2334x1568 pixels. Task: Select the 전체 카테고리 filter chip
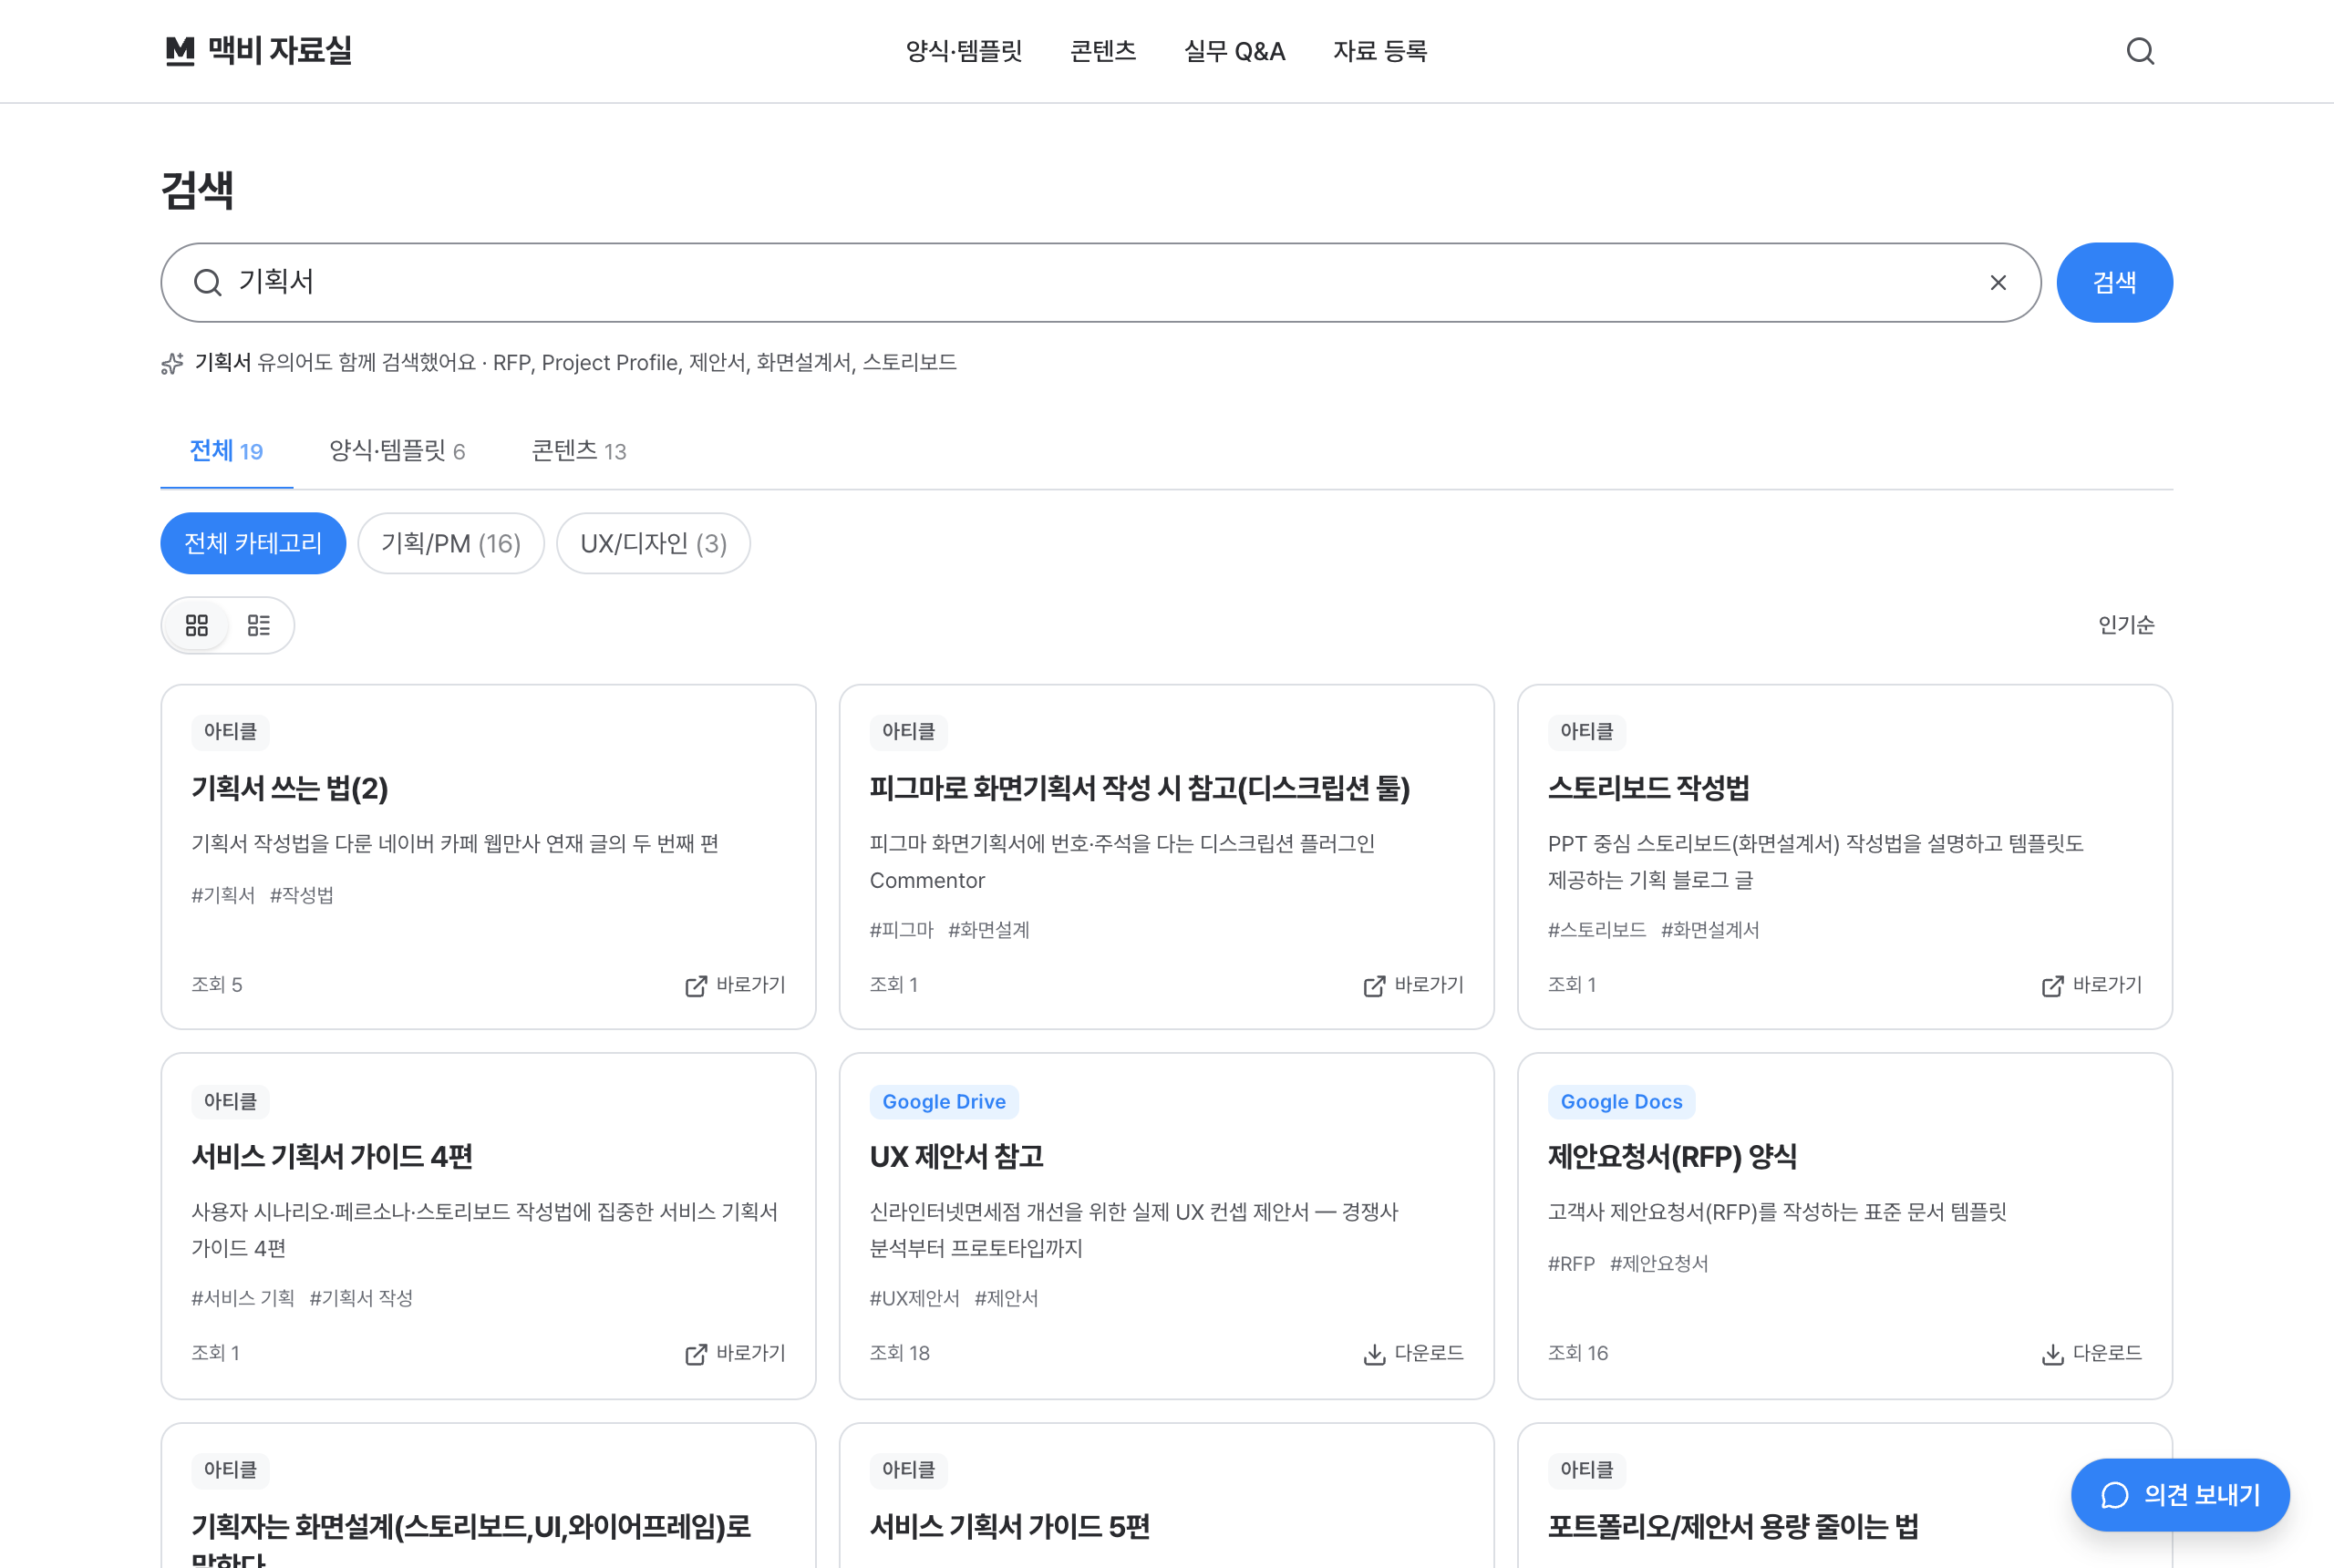point(253,543)
